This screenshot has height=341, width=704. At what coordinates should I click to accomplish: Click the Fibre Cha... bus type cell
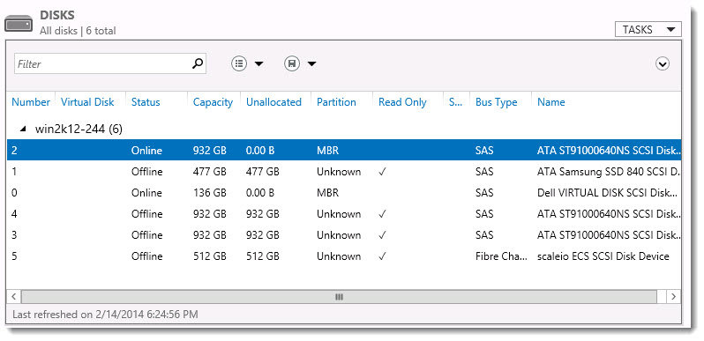(x=502, y=256)
